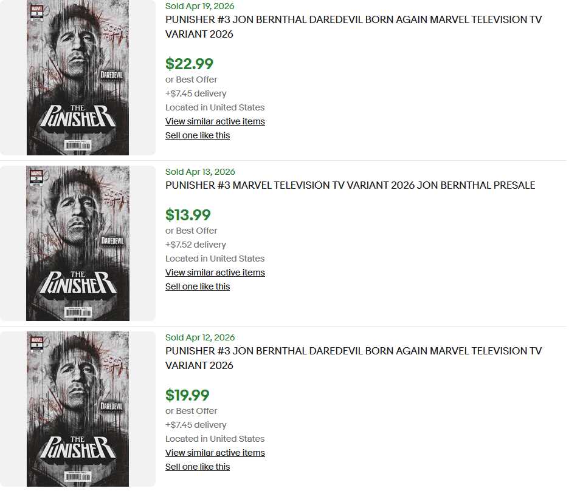This screenshot has height=494, width=580.
Task: View similar active items for $19.99 listing
Action: (215, 453)
